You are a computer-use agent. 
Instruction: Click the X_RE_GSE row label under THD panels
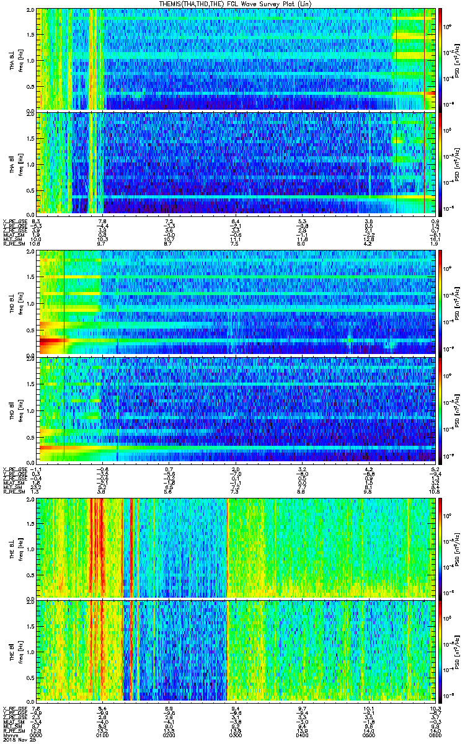tap(15, 469)
